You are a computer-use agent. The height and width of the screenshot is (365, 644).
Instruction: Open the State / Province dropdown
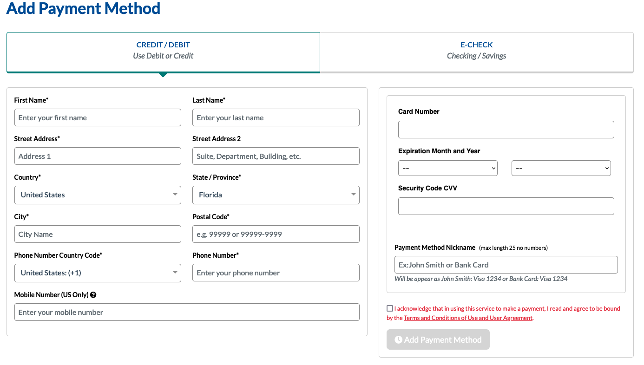coord(276,195)
